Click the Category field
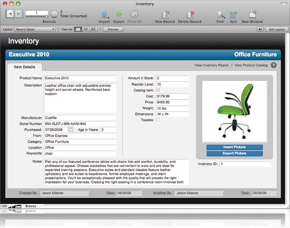 [x=80, y=142]
